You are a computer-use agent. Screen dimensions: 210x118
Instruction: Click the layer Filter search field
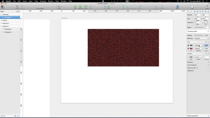point(7,116)
